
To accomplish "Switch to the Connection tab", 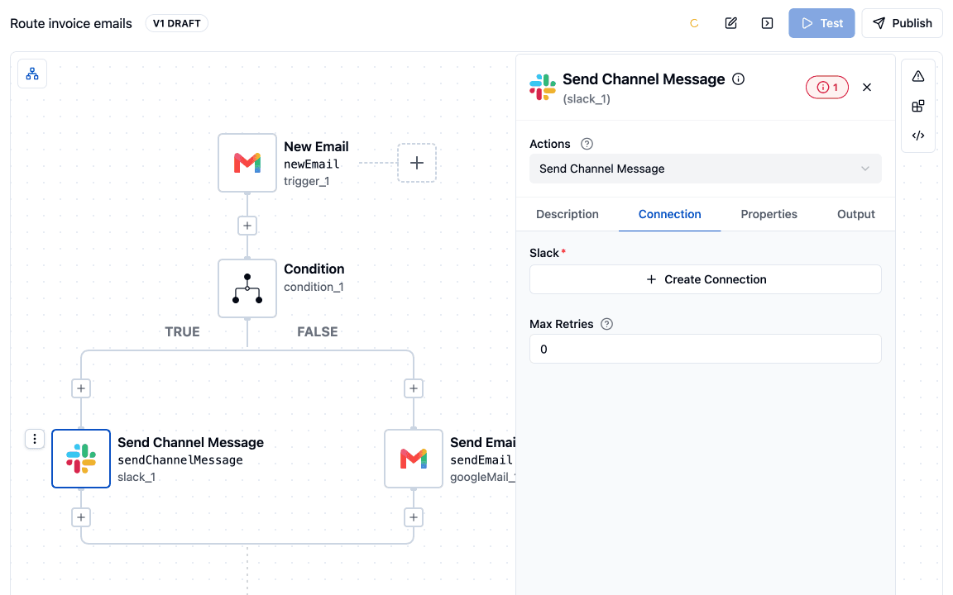I will [670, 214].
